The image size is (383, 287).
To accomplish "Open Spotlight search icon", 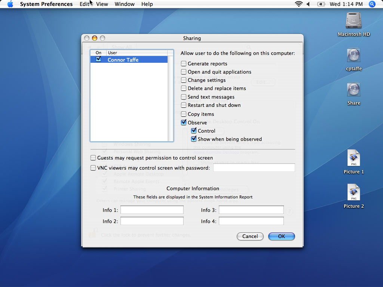I will (x=372, y=4).
